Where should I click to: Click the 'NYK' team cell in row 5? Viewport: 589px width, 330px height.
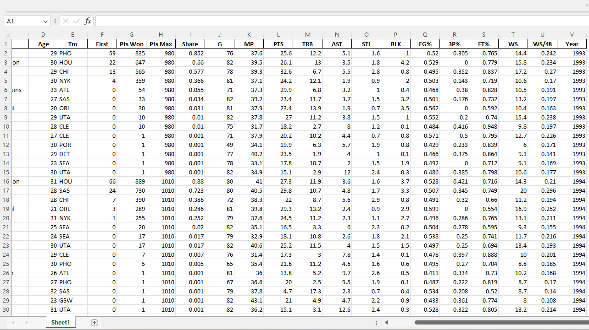tap(72, 81)
